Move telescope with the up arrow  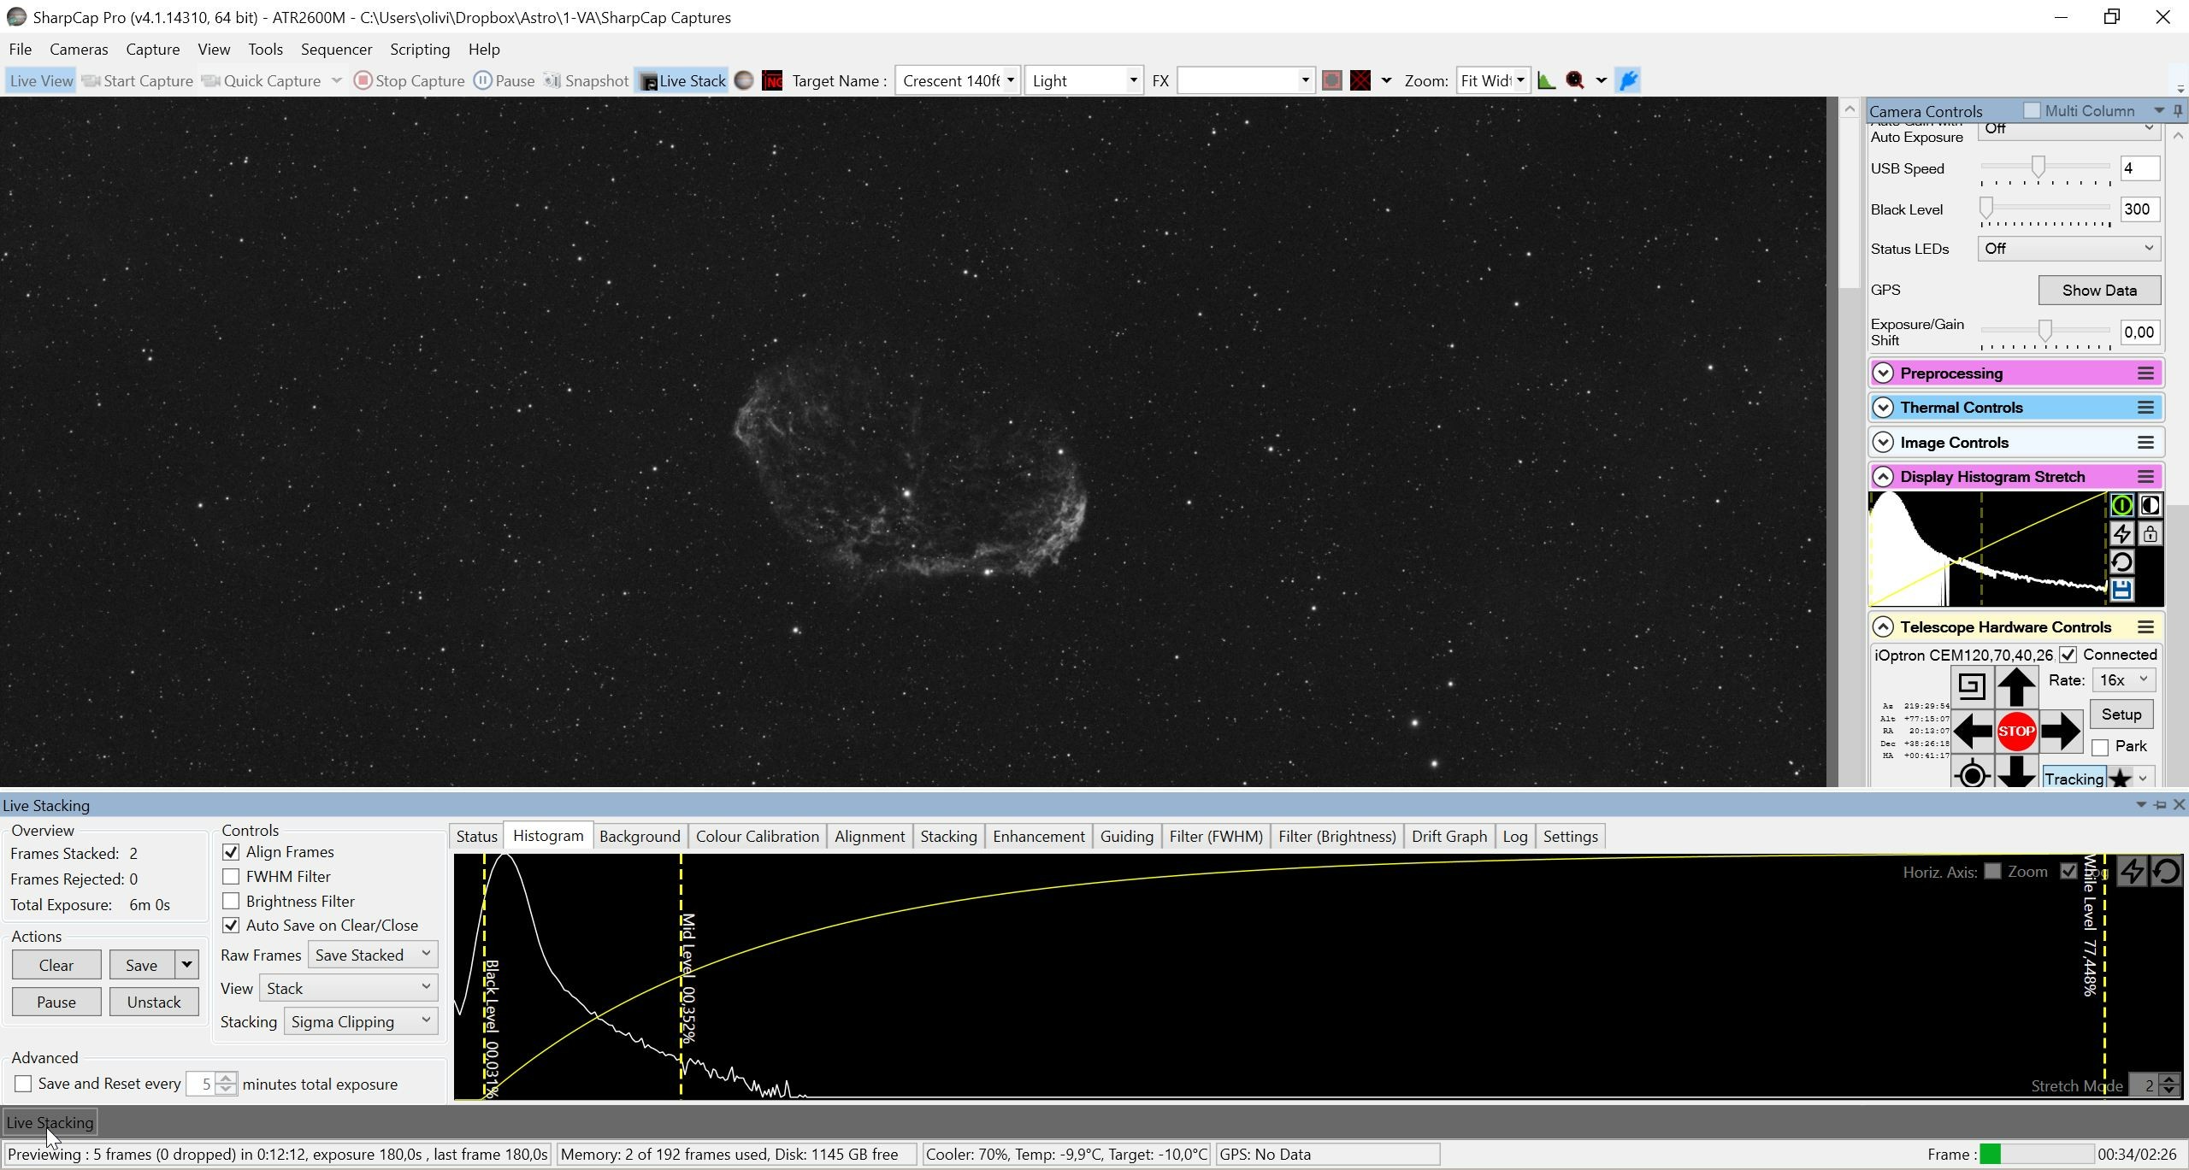2015,686
